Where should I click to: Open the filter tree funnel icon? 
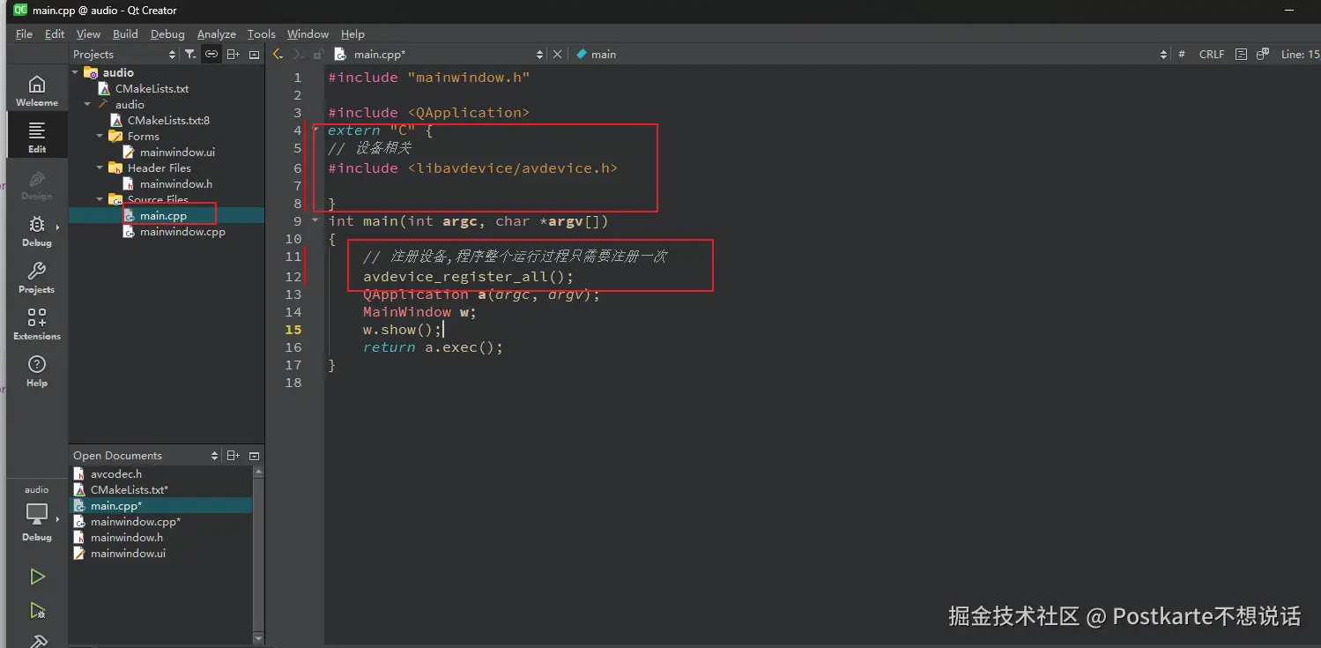click(x=189, y=55)
